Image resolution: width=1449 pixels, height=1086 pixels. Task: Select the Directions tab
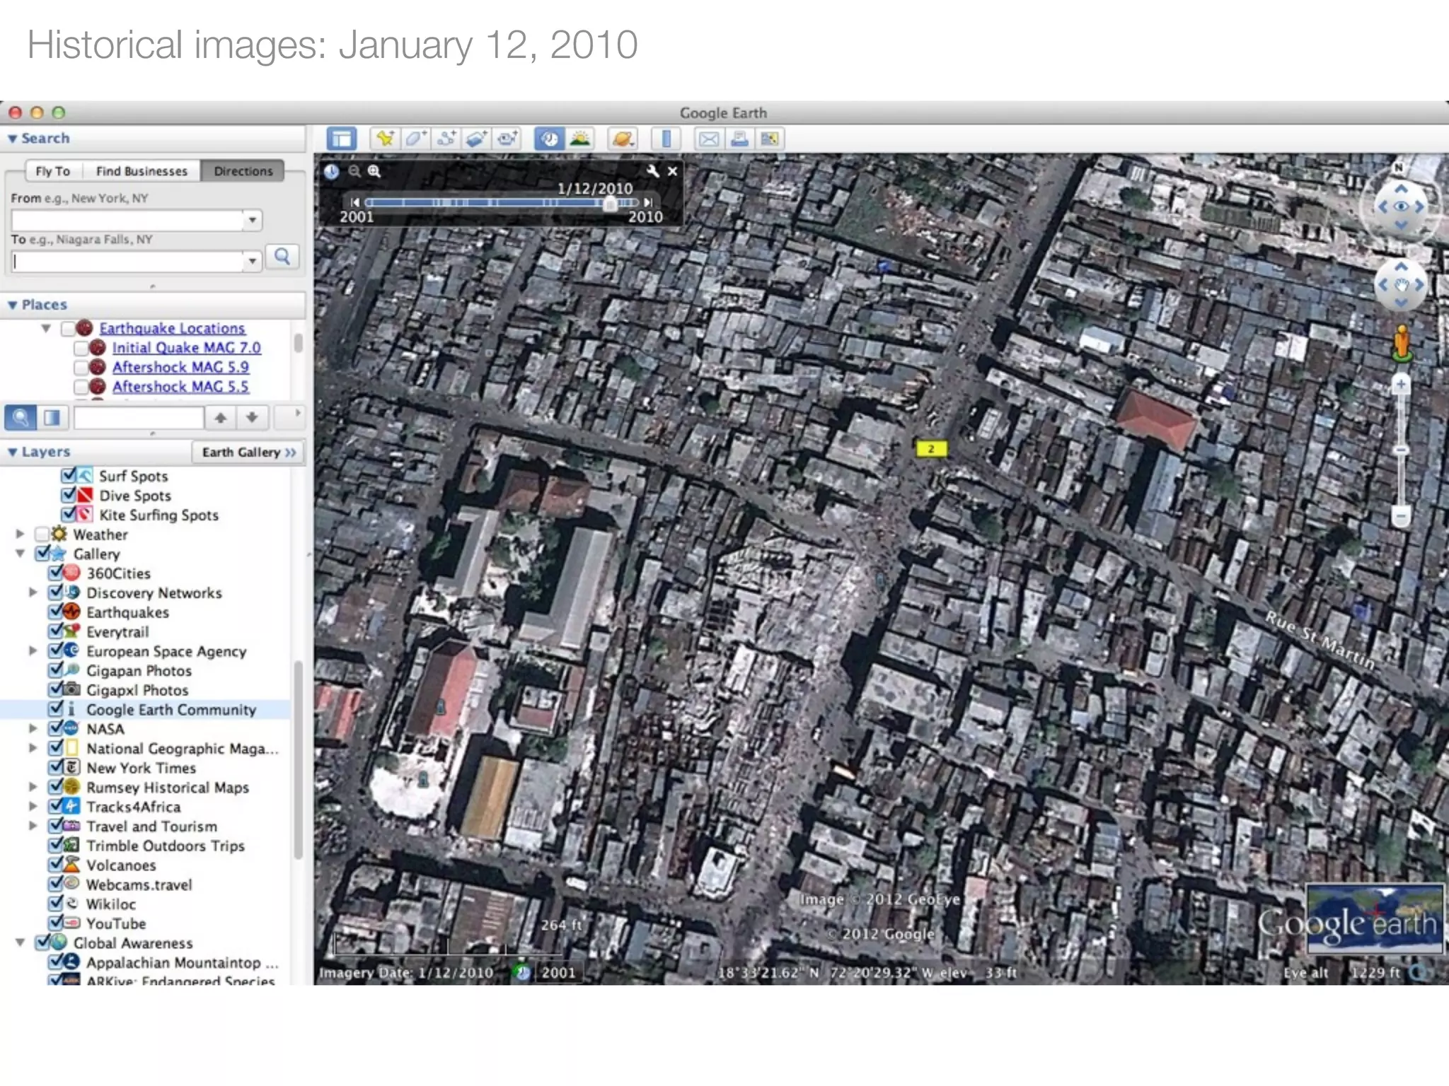point(243,171)
